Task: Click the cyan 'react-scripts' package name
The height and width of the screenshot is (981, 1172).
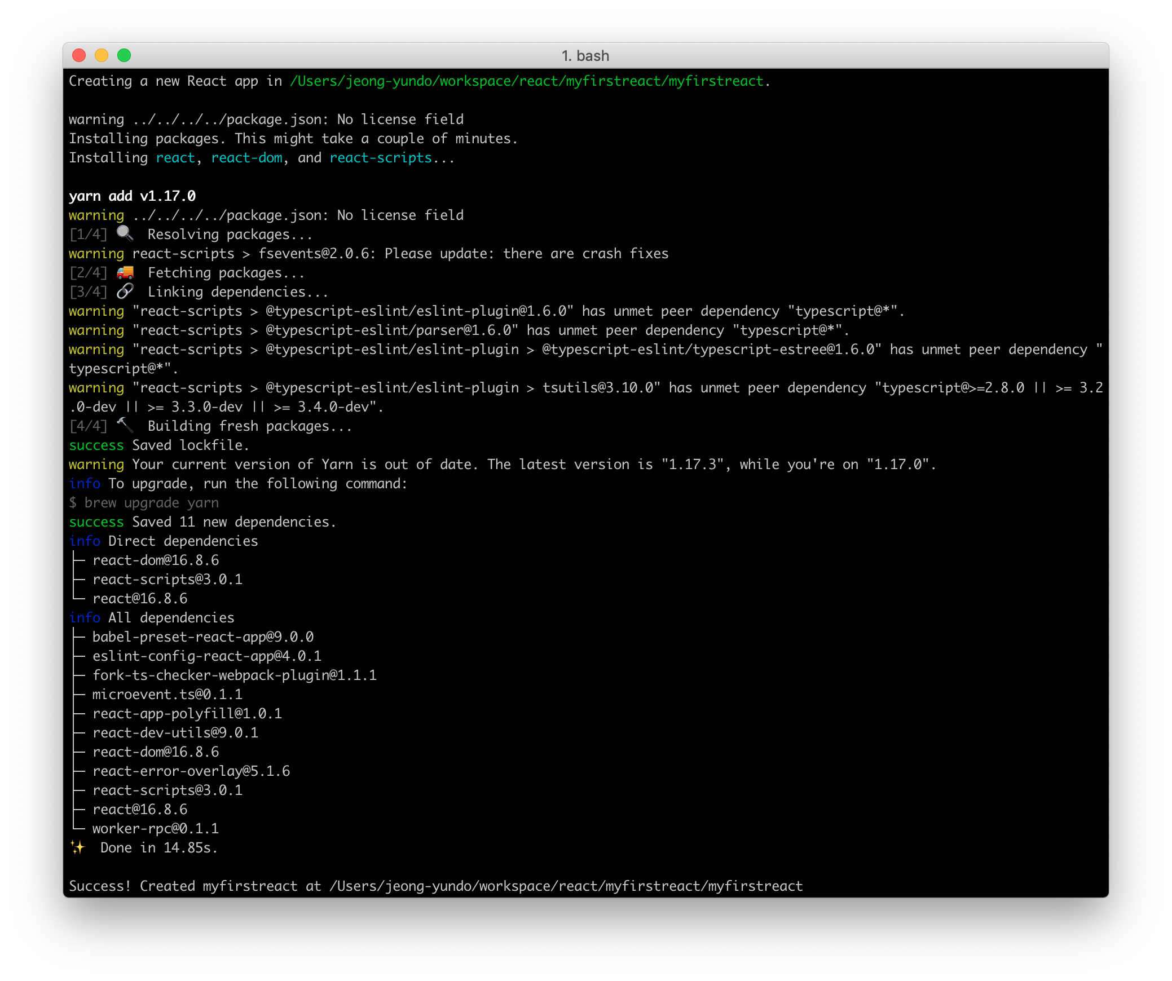Action: (x=381, y=158)
